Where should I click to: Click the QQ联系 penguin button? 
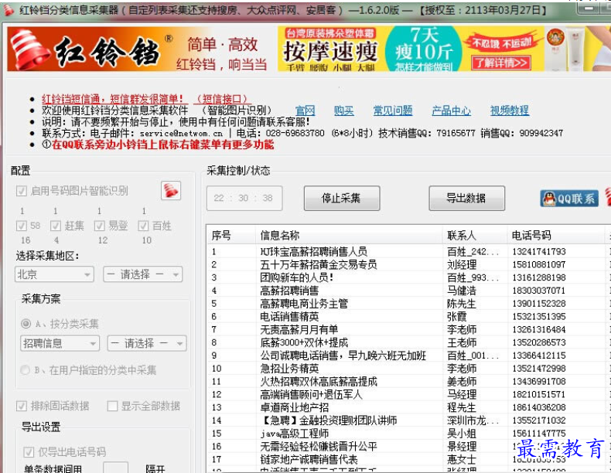(x=569, y=199)
